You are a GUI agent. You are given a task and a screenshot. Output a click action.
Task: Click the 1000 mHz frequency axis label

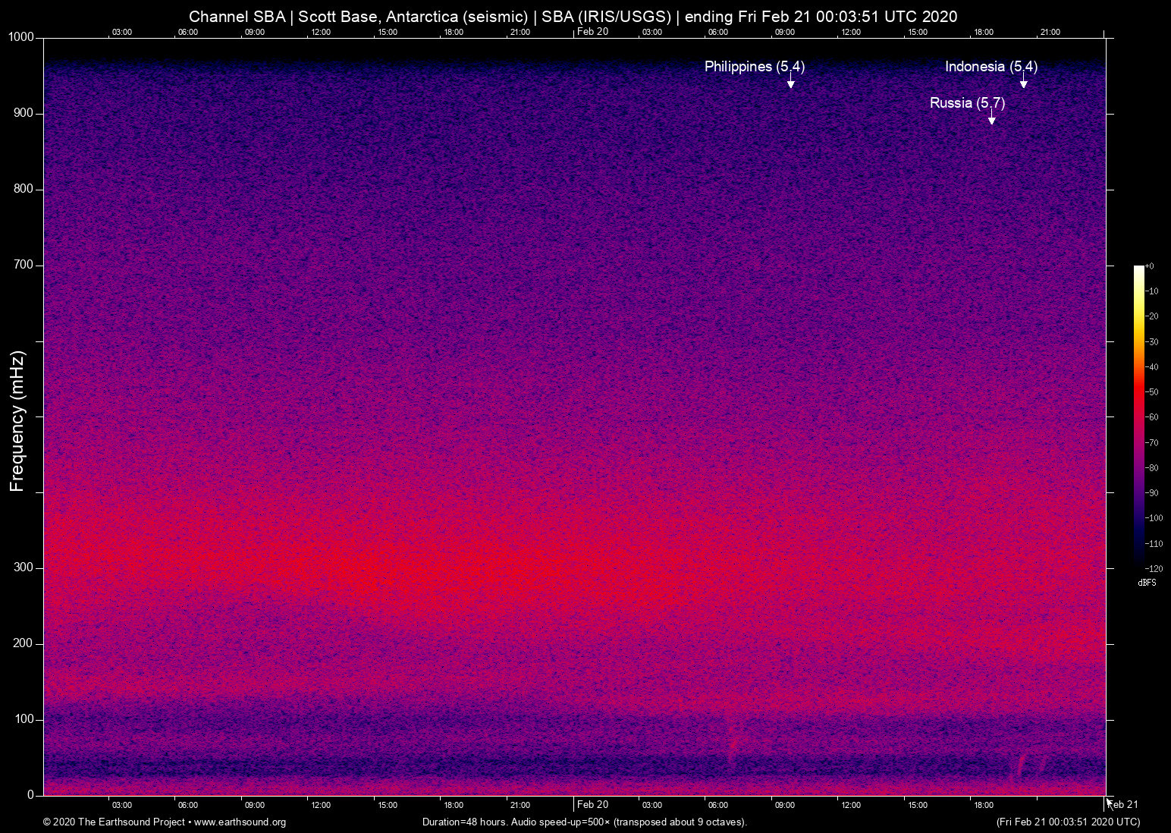(x=20, y=37)
